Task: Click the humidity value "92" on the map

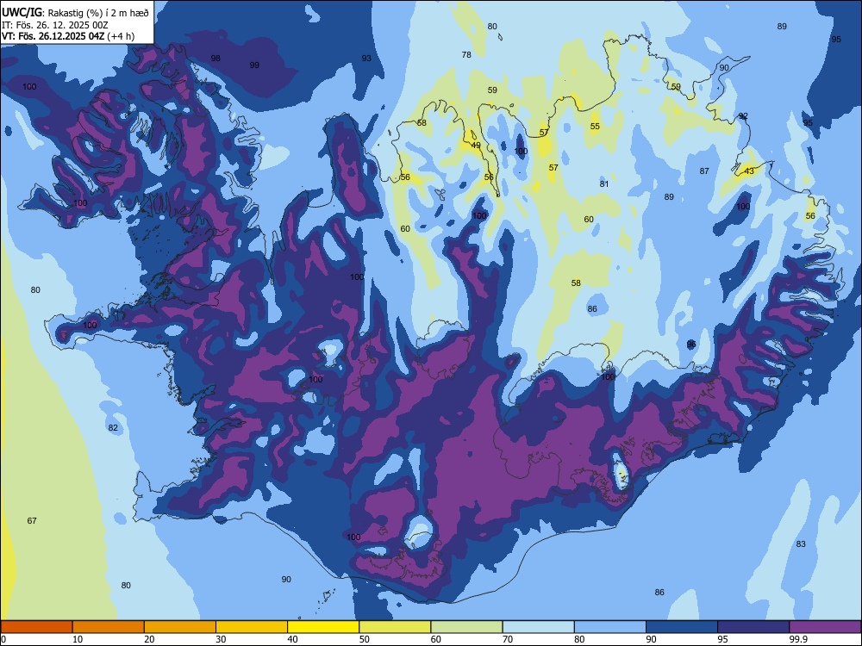Action: coord(743,116)
